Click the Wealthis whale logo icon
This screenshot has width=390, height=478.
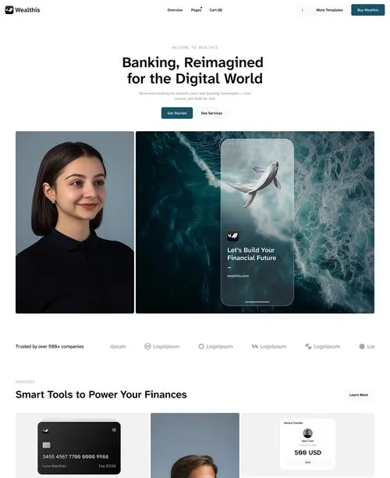coord(9,10)
